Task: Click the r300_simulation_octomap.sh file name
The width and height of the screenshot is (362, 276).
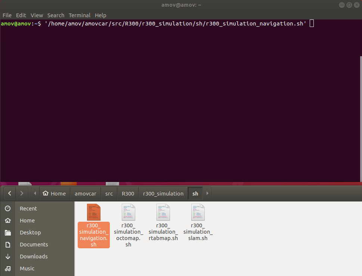Action: tap(129, 235)
